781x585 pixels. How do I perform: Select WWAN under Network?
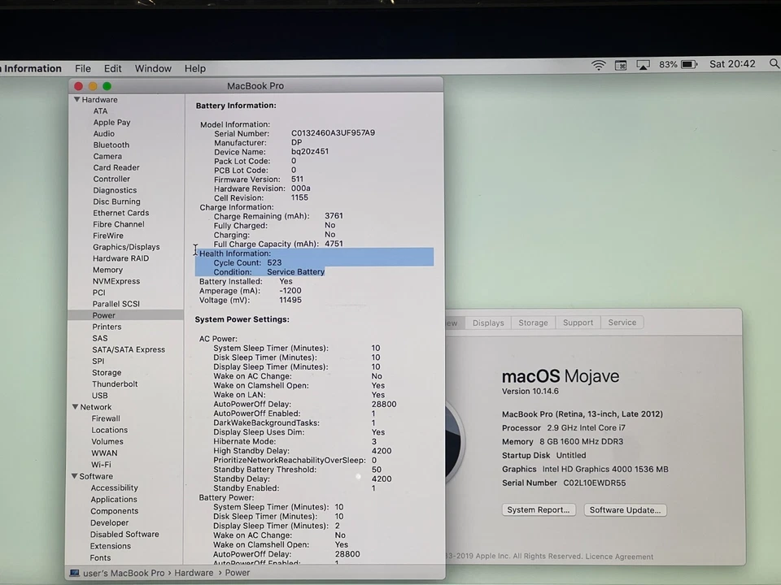tap(105, 453)
